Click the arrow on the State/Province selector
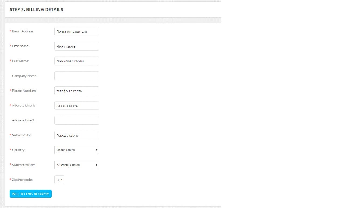 point(96,165)
